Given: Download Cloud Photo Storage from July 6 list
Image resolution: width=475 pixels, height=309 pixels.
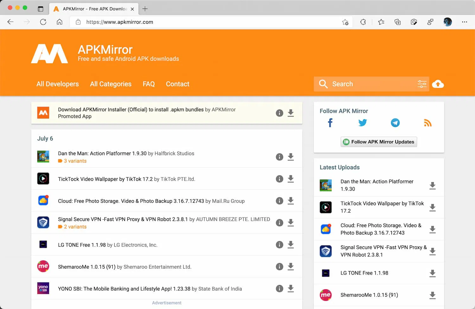Looking at the screenshot, I should (x=291, y=201).
